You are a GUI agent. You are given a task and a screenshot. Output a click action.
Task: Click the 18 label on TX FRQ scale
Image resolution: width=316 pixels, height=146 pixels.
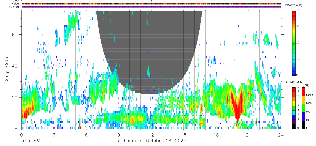tap(298, 87)
